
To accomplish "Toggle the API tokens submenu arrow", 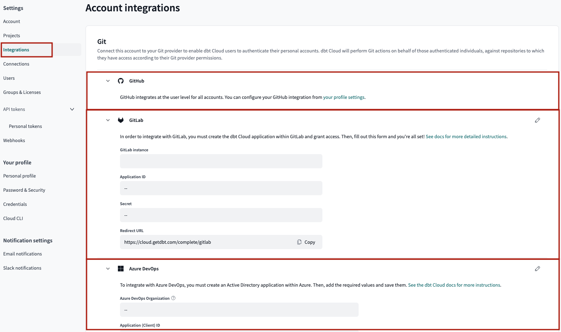I will coord(72,109).
